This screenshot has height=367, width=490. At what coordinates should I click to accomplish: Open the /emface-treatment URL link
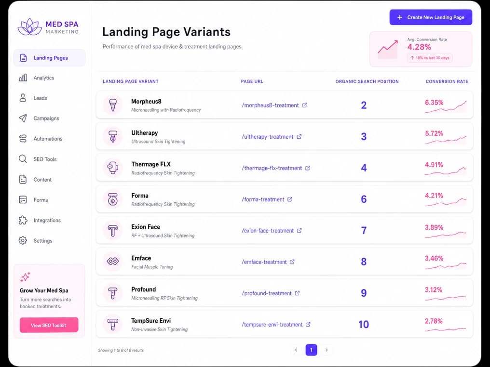264,262
